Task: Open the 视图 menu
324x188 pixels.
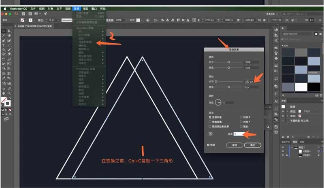Action: click(85, 8)
